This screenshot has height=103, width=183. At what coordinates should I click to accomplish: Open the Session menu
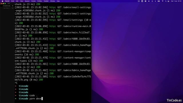[27, 1]
